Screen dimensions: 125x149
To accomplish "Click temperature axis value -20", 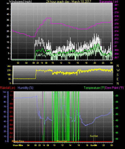I will pyautogui.click(x=117, y=96).
